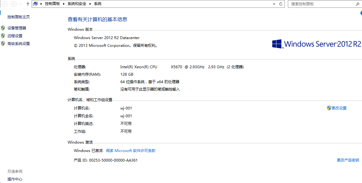Viewport: 362px width, 183px height.
Task: Click the shield icon beside 设备管理器
Action: 3,28
